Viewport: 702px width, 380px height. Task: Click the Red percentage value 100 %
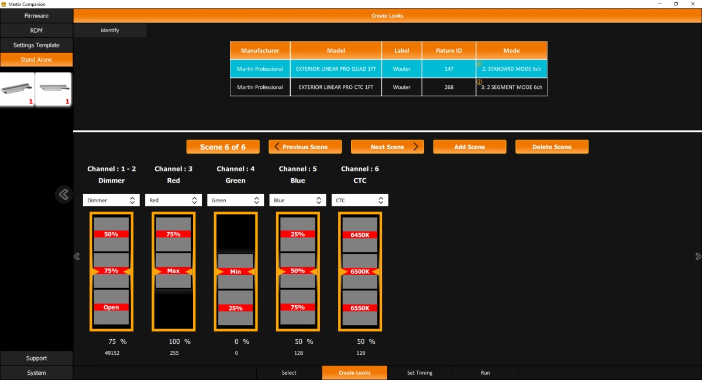coord(179,341)
